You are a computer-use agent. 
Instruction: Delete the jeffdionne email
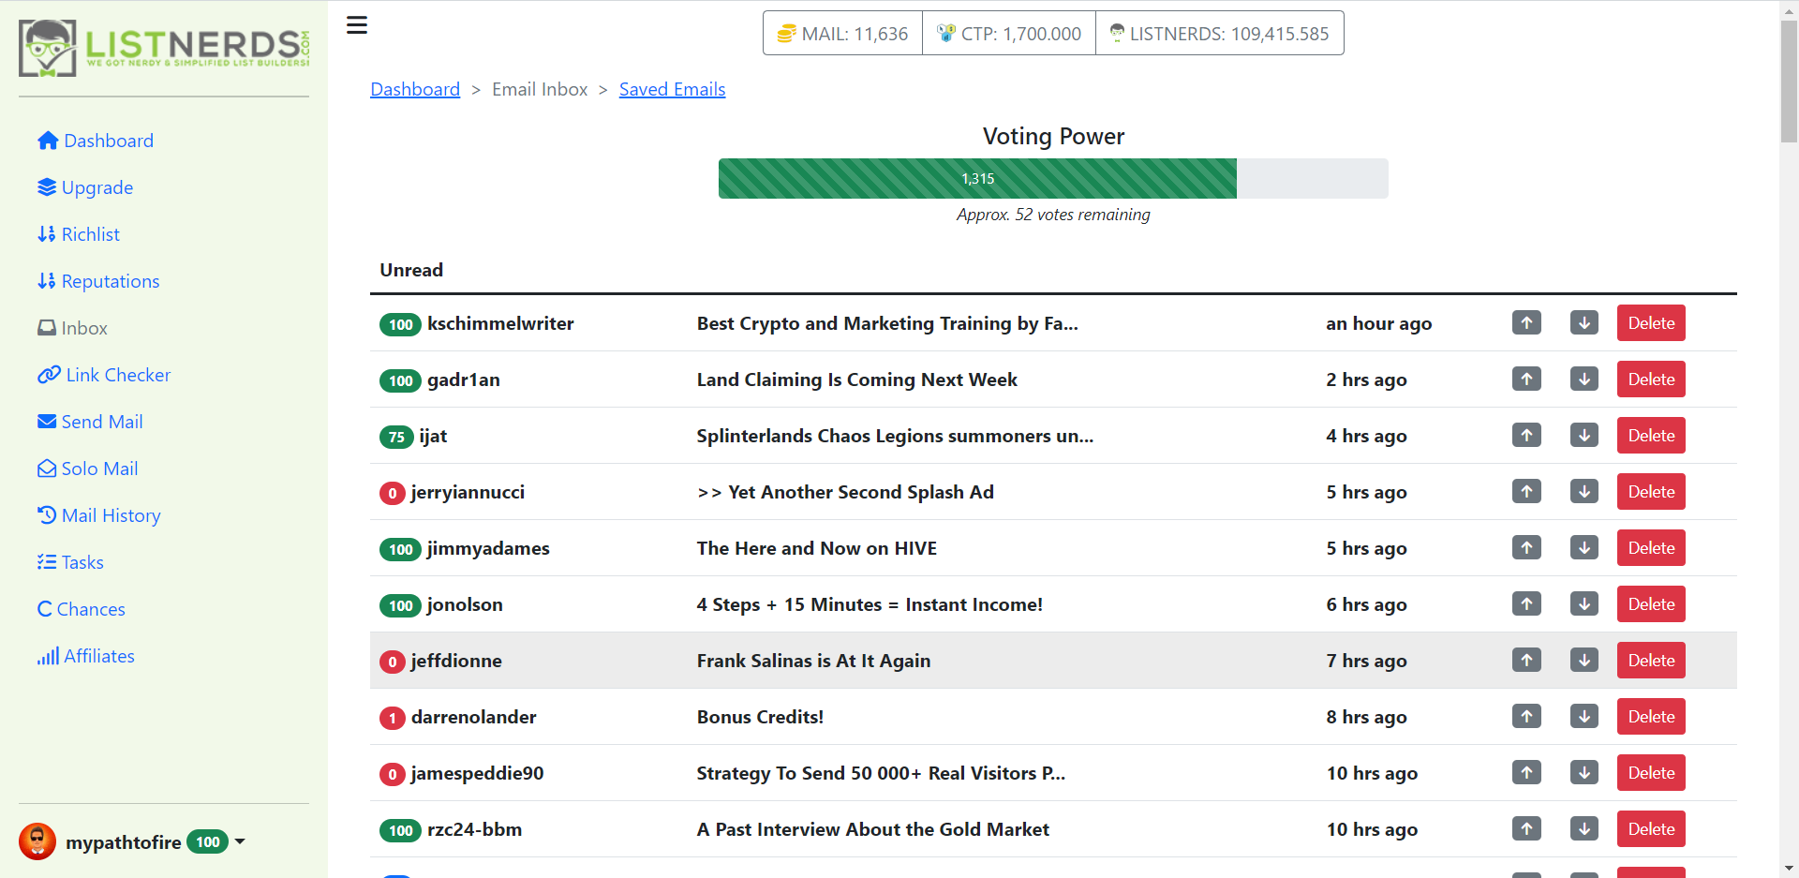(1651, 661)
